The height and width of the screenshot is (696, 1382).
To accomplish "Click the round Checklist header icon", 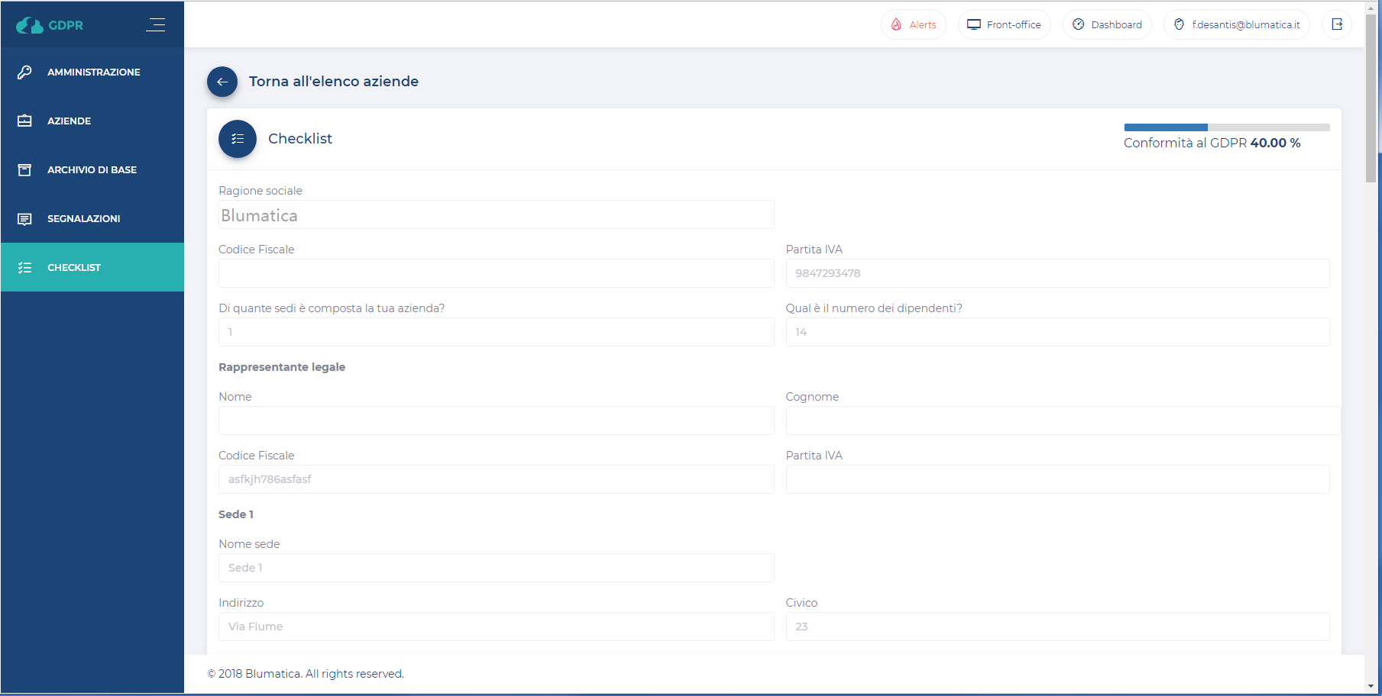I will [238, 139].
